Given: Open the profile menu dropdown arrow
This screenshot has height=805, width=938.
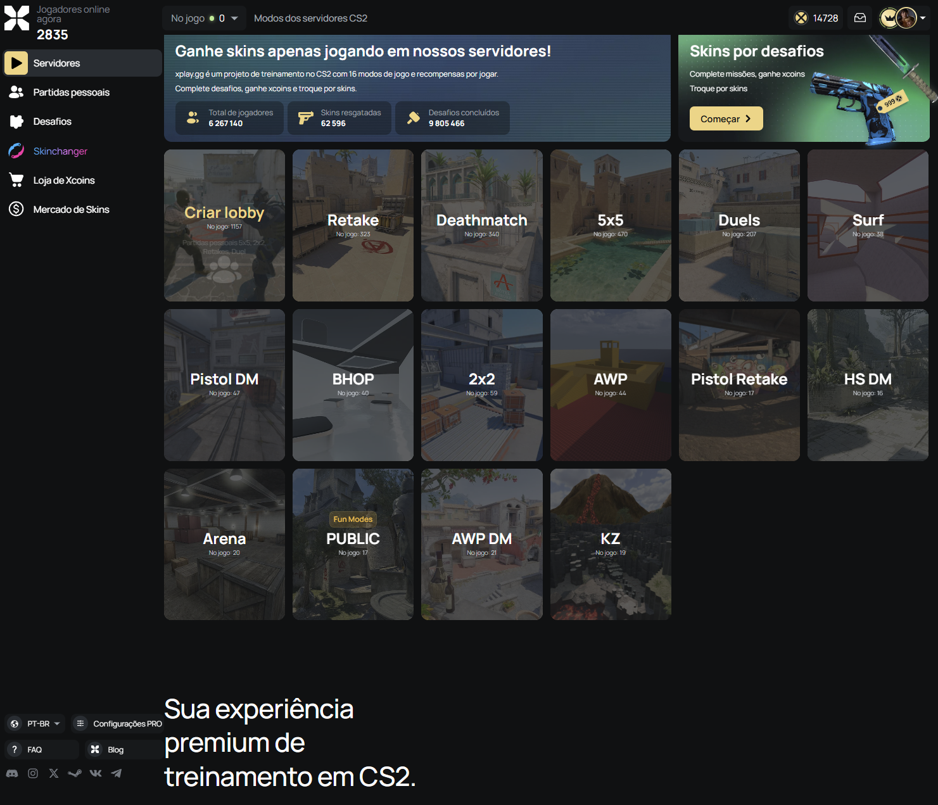Looking at the screenshot, I should 923,18.
